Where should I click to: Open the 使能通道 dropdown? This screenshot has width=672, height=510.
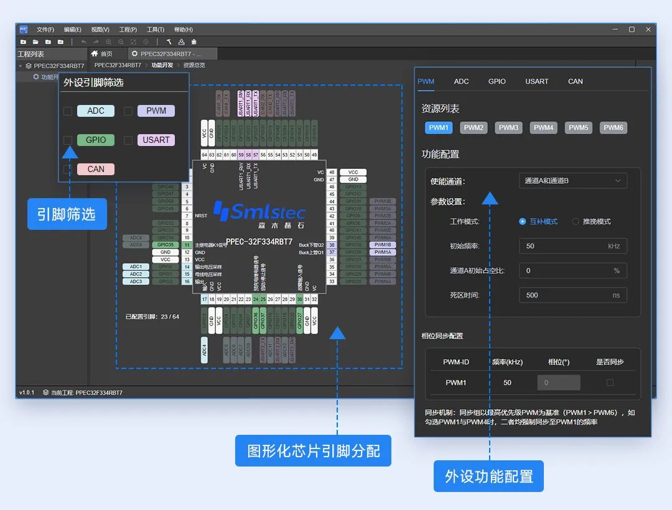click(x=572, y=181)
